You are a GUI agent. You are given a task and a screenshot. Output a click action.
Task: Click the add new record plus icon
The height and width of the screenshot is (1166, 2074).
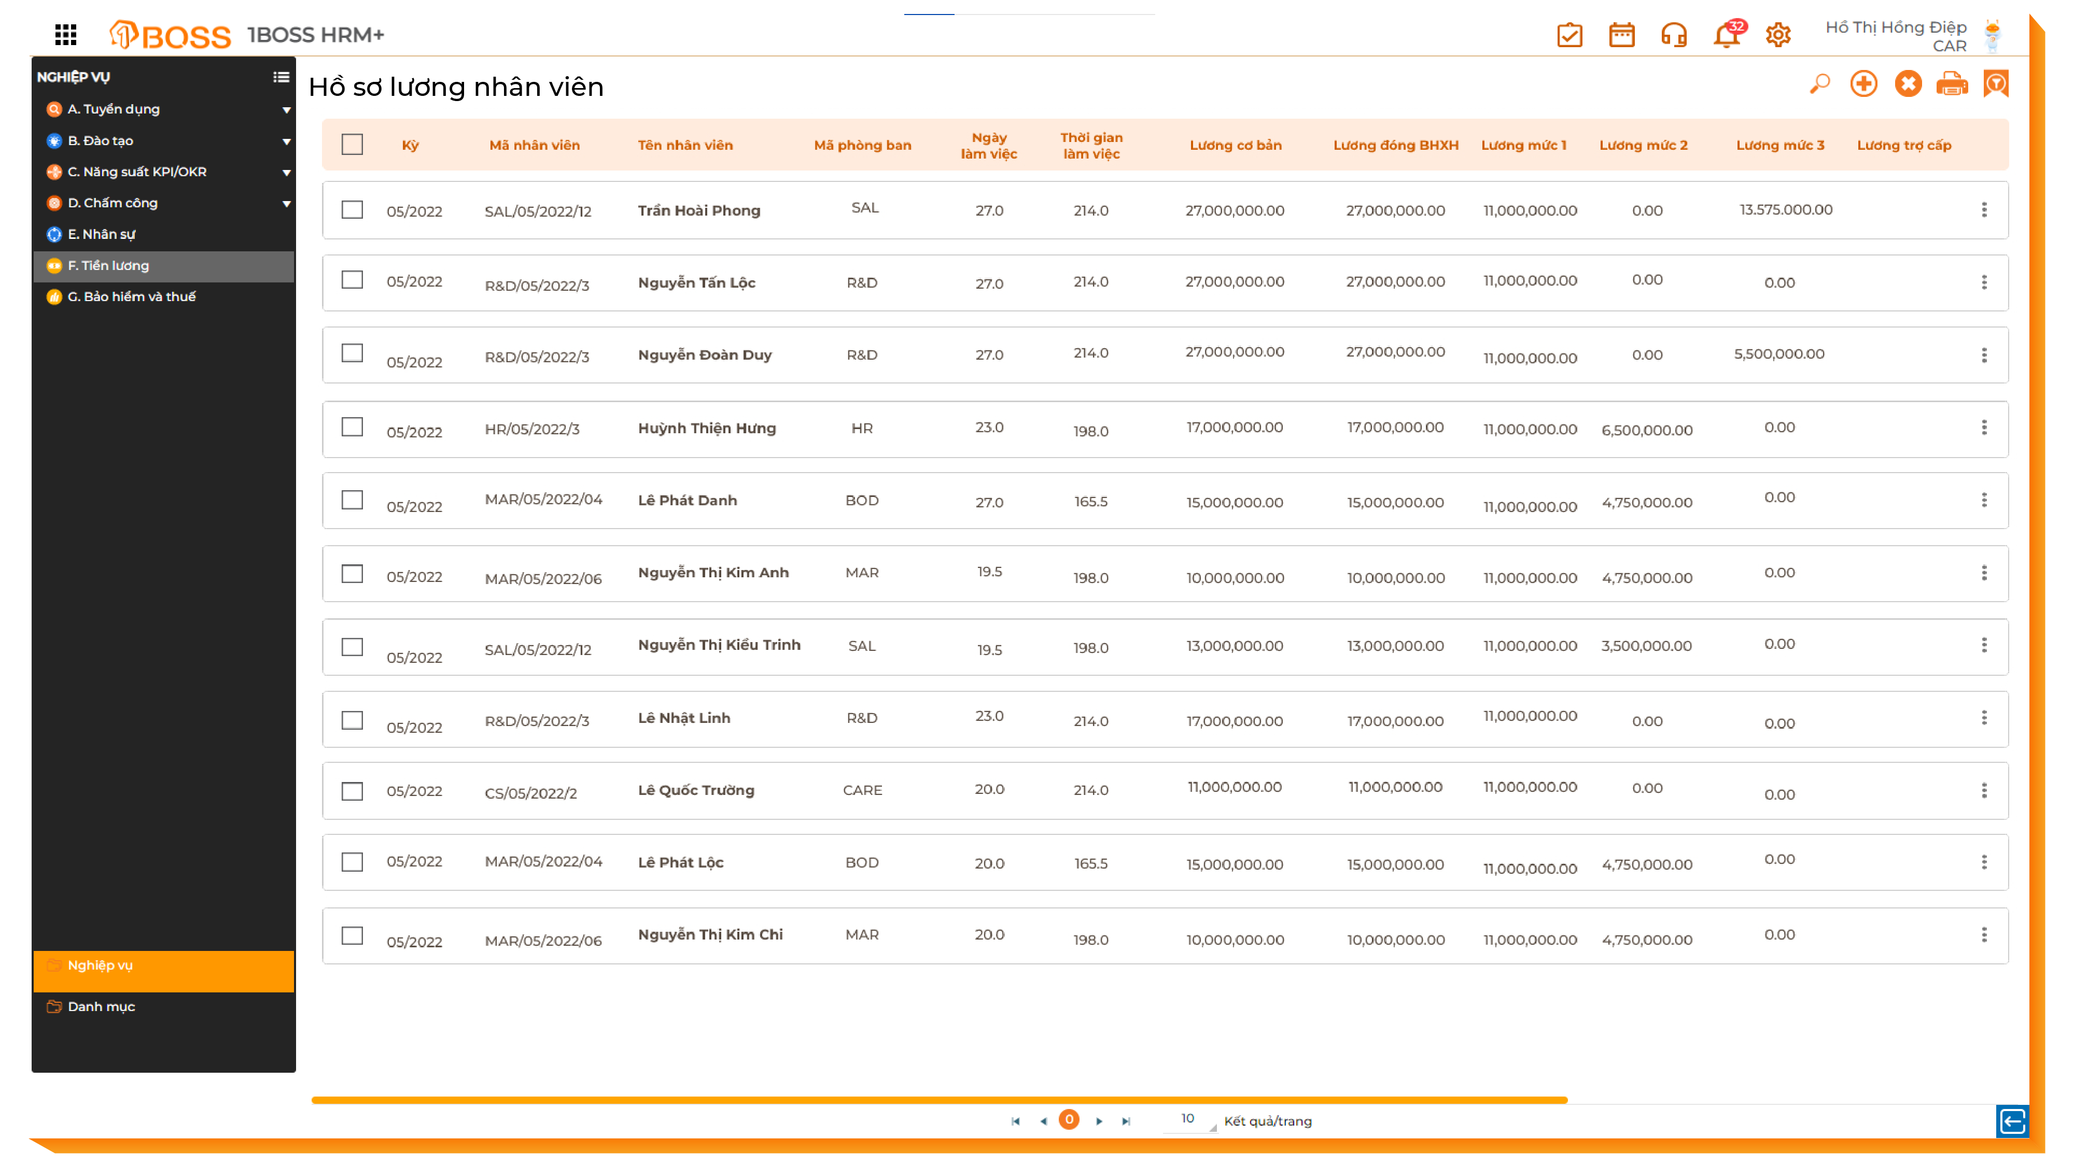(1864, 83)
